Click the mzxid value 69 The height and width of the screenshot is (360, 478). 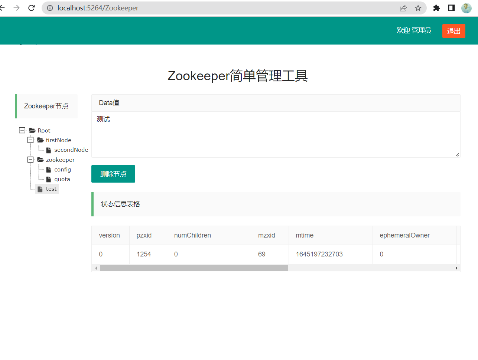(x=262, y=254)
